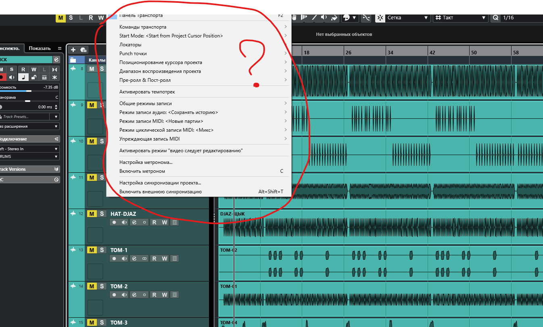Screen dimensions: 543x327
Task: Open the Локаторы submenu
Action: (130, 45)
